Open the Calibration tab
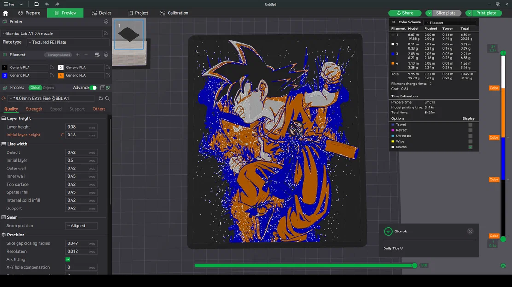 tap(174, 13)
